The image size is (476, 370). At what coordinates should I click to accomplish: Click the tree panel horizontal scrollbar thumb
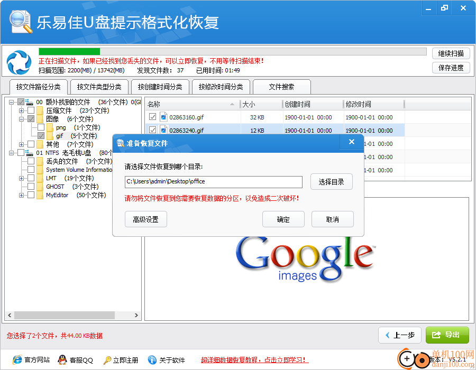[x=65, y=316]
